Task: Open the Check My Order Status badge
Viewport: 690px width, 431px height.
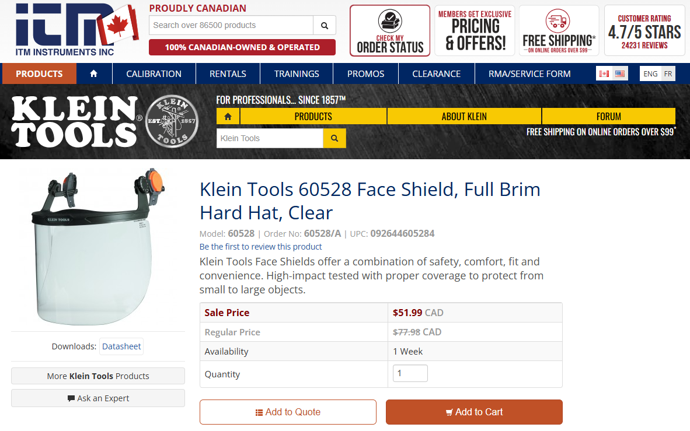Action: point(389,30)
